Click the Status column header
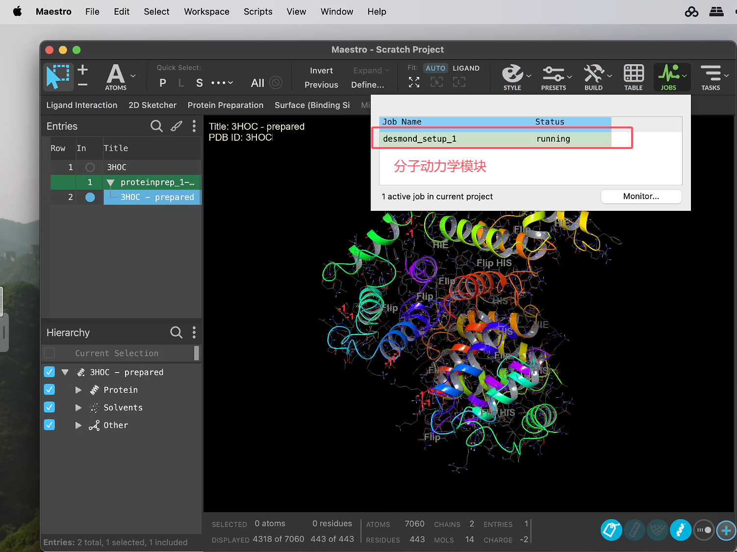Viewport: 737px width, 552px height. (x=572, y=122)
